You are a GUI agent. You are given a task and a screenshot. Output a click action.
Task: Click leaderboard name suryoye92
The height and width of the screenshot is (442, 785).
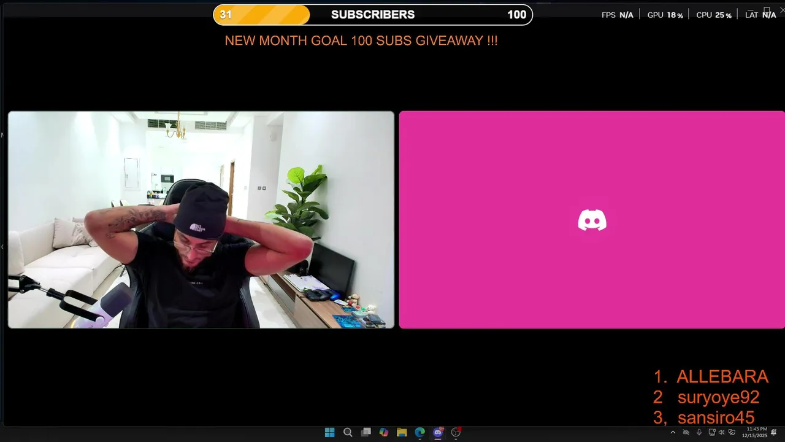point(718,397)
